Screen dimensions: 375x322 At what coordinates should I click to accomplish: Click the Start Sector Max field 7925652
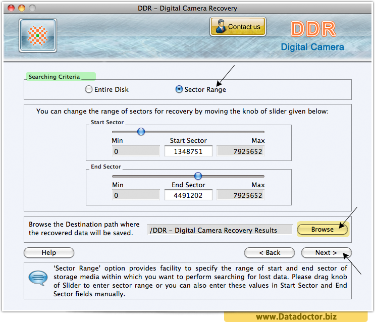[x=240, y=151]
